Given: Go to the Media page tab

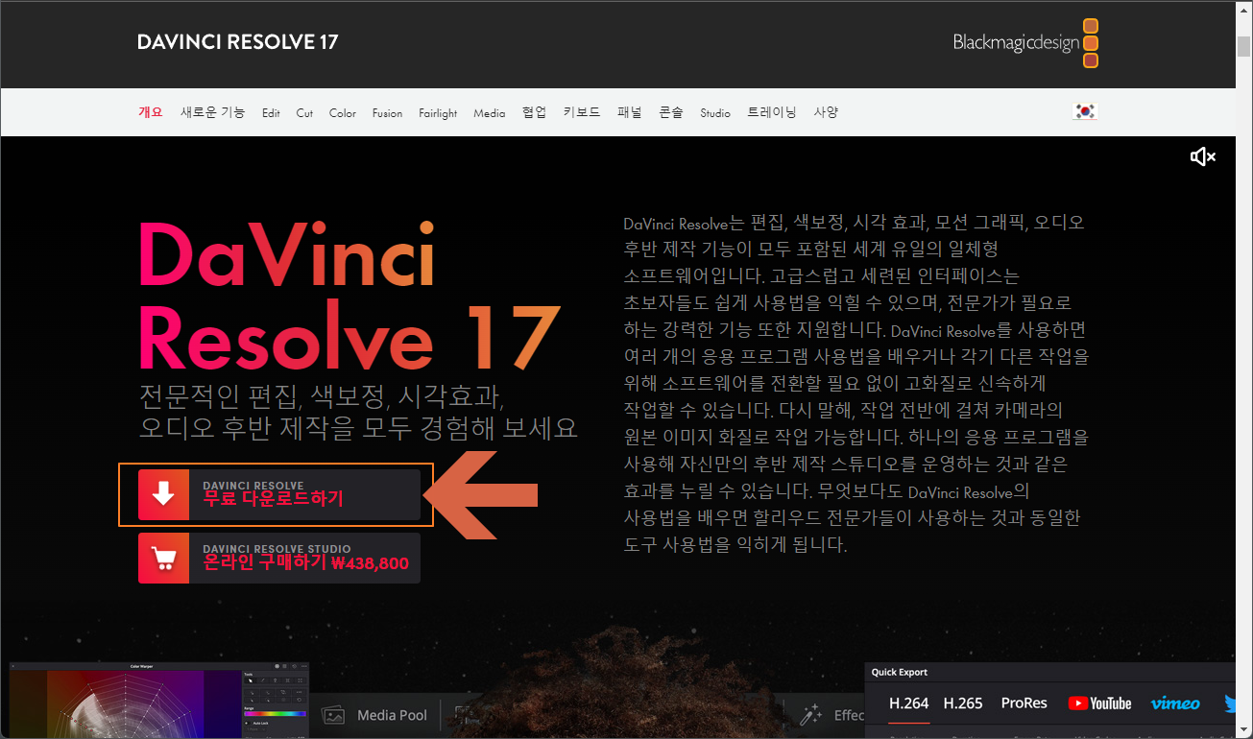Looking at the screenshot, I should click(489, 113).
